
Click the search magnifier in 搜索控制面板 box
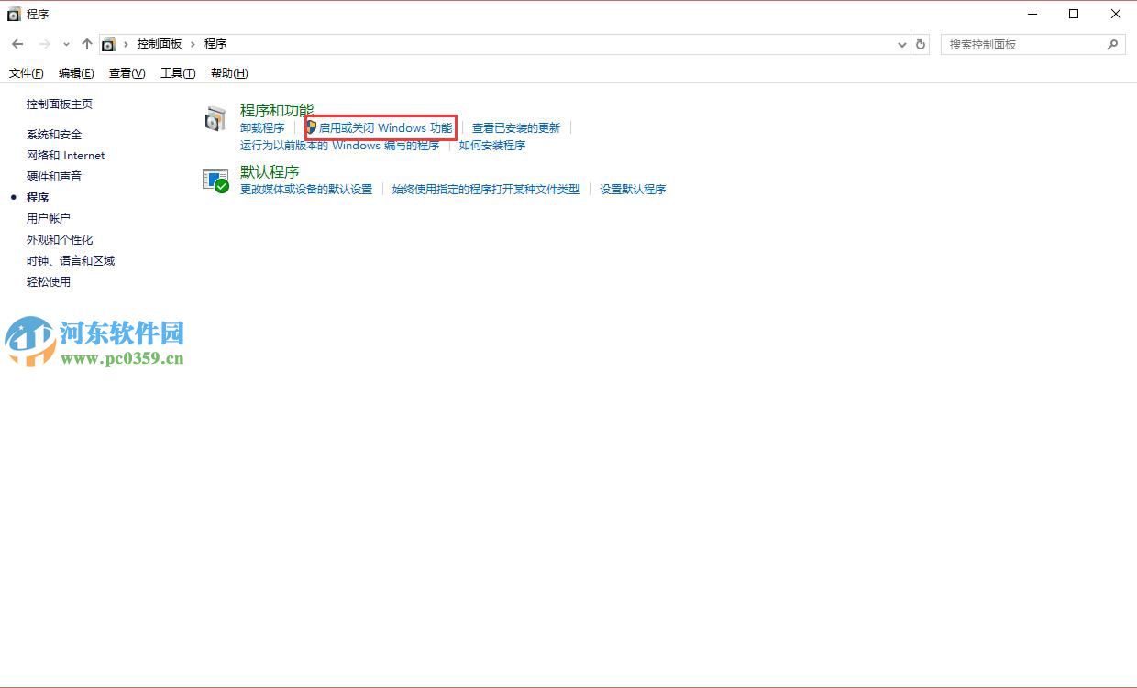pos(1112,43)
